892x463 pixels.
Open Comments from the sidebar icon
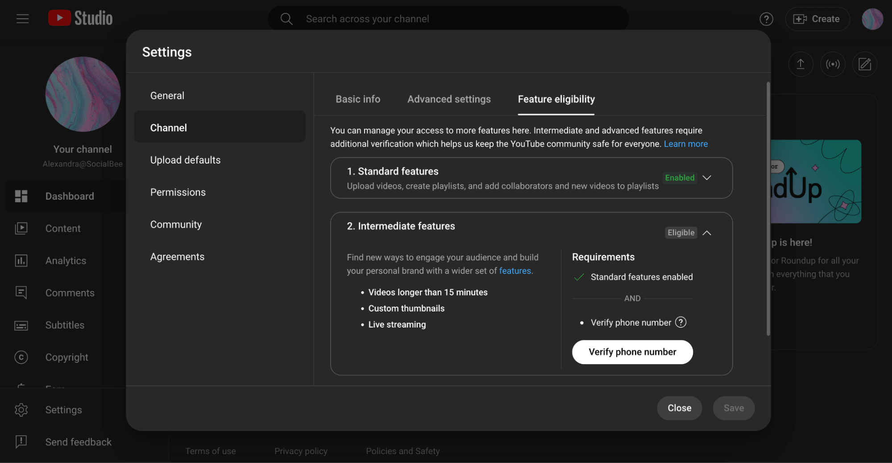(21, 292)
